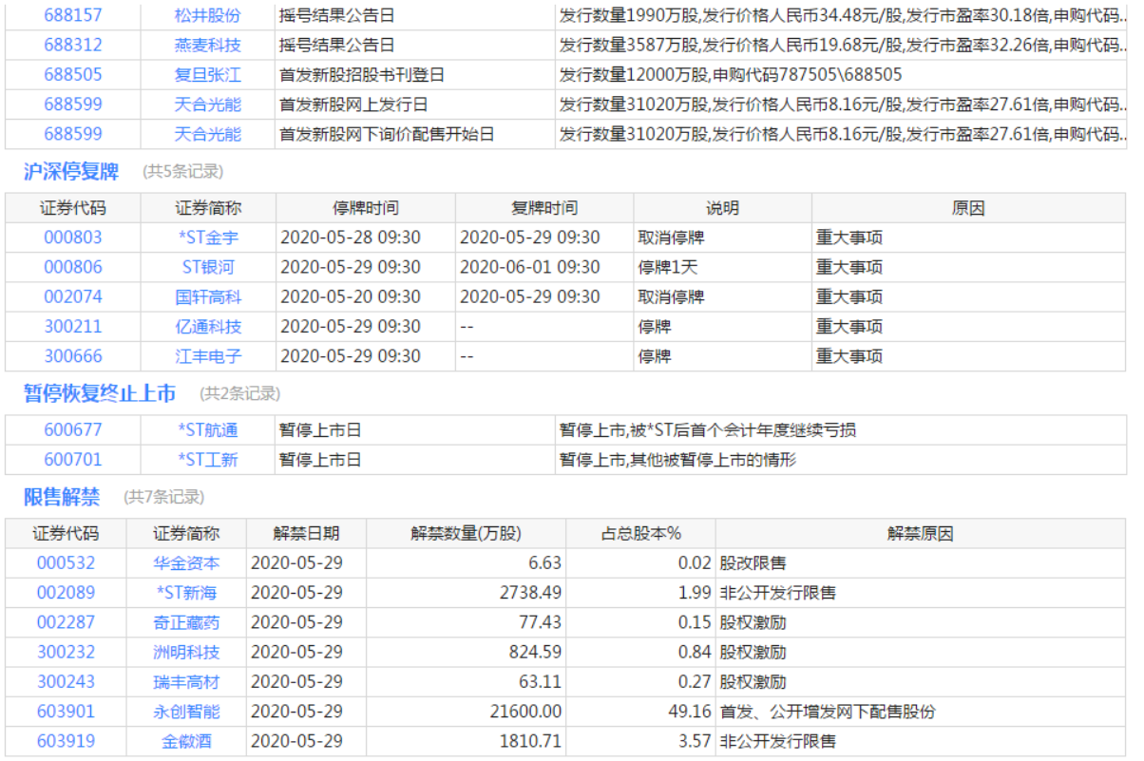Select 2020-05-20 09:30 suspension time cell
Viewport: 1144px width, 761px height.
366,296
